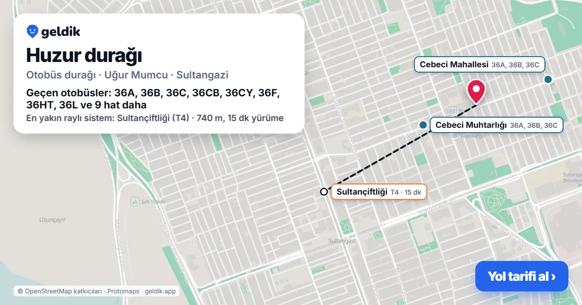Open the Cebeci Muhtarlığı stop label

coord(497,125)
